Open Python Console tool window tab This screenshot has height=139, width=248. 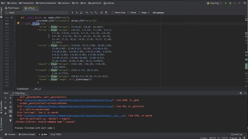point(27,134)
